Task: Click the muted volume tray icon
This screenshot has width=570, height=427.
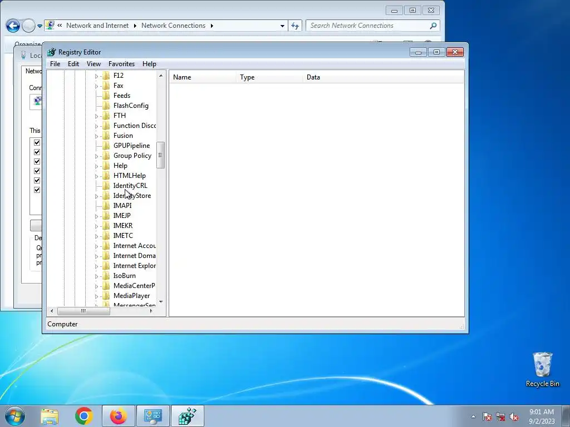Action: [514, 417]
